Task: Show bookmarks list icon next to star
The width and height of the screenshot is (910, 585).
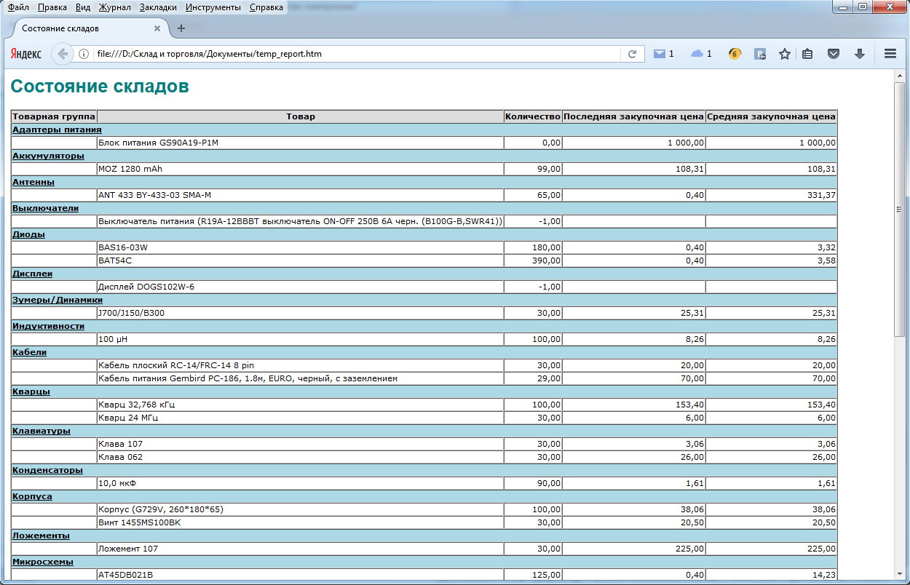Action: click(807, 54)
